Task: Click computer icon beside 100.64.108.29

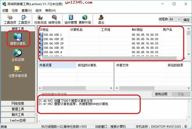Action: coord(41,43)
